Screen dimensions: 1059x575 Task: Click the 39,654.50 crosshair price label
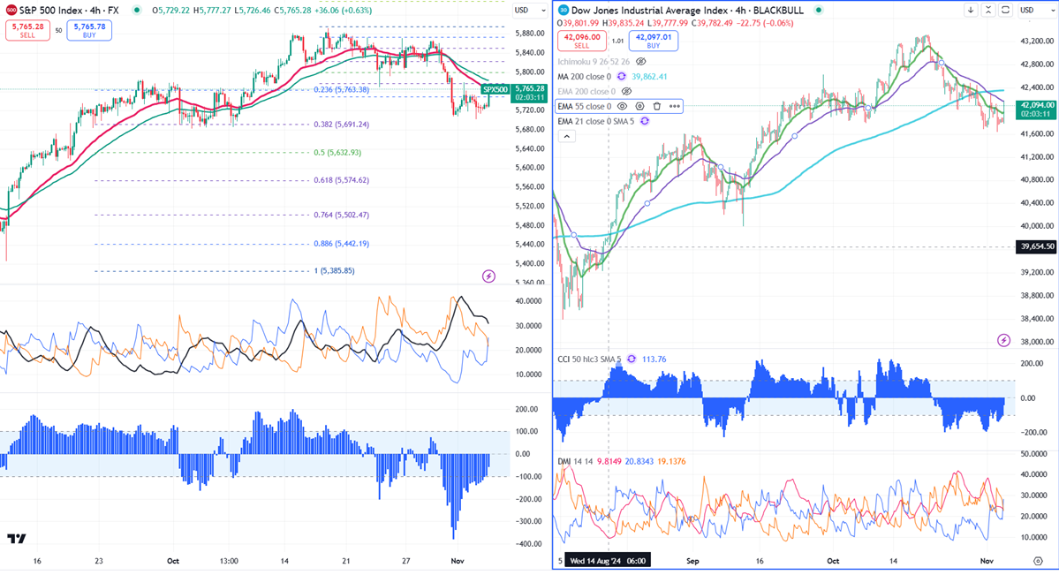(x=1037, y=246)
